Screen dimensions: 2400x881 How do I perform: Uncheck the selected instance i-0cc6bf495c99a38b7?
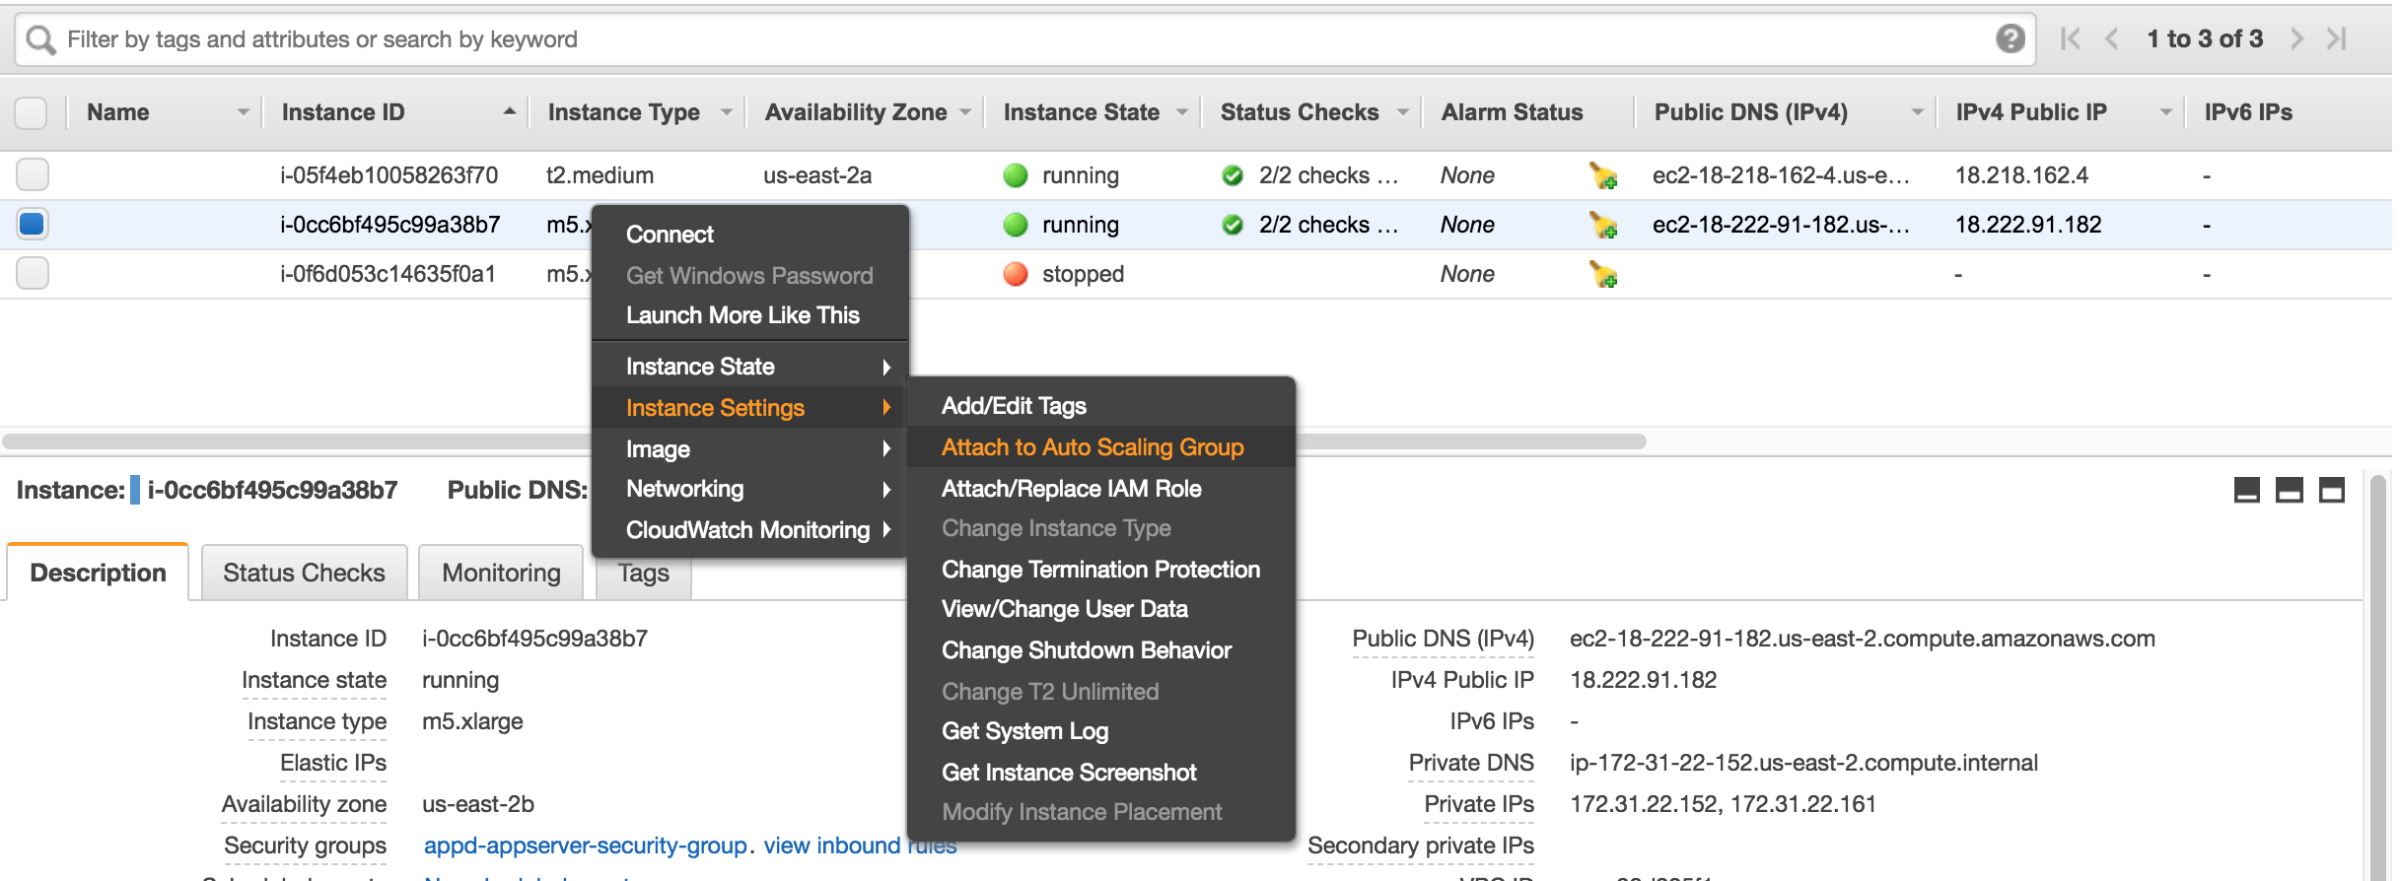point(32,224)
